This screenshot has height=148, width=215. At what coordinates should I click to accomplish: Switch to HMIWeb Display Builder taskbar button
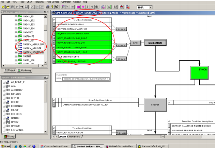pos(121,146)
